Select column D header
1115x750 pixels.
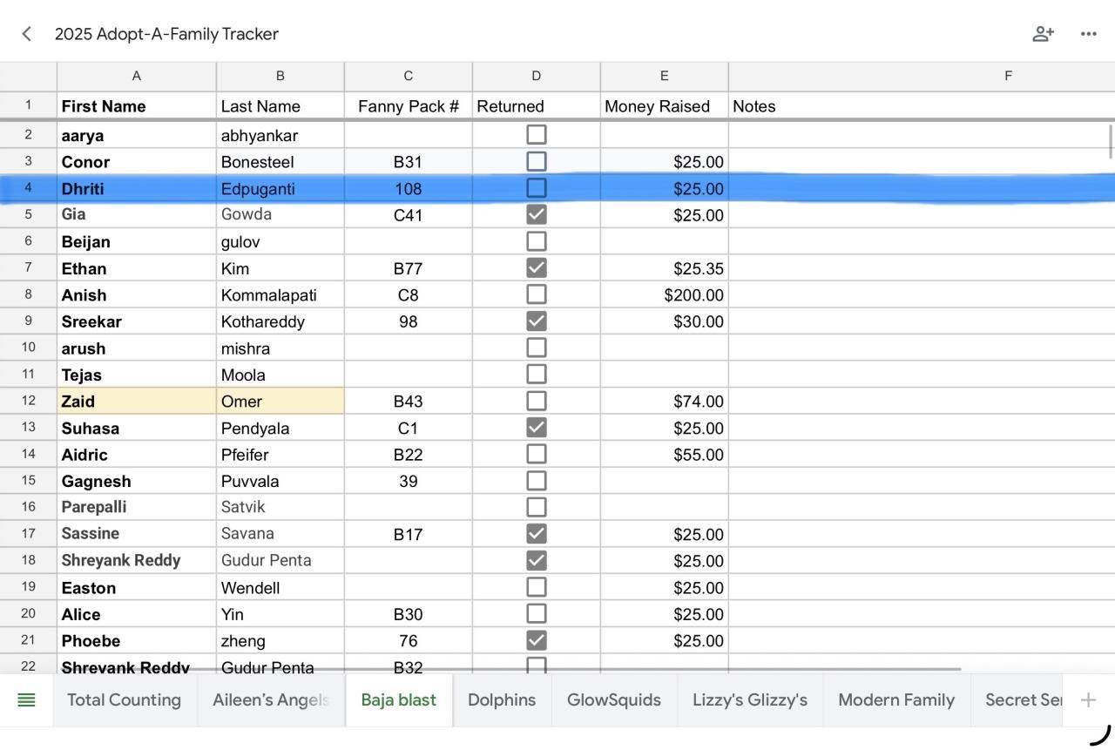coord(536,77)
